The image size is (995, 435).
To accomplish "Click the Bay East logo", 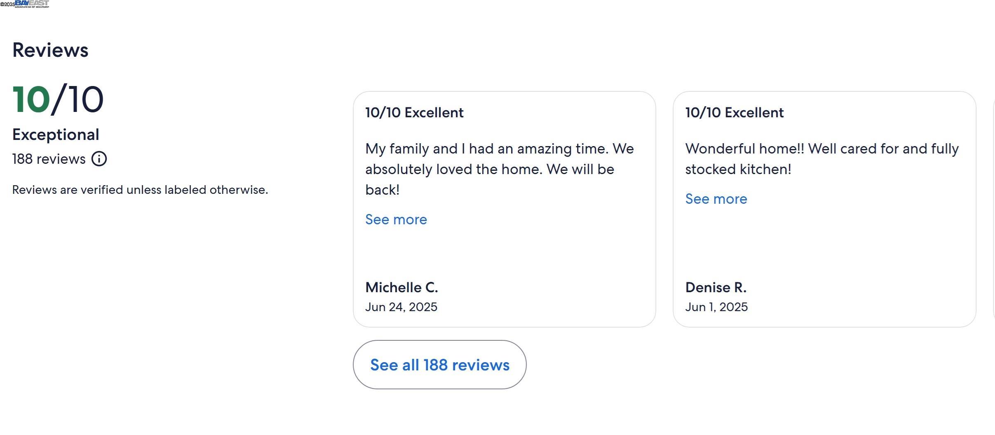I will (x=32, y=4).
